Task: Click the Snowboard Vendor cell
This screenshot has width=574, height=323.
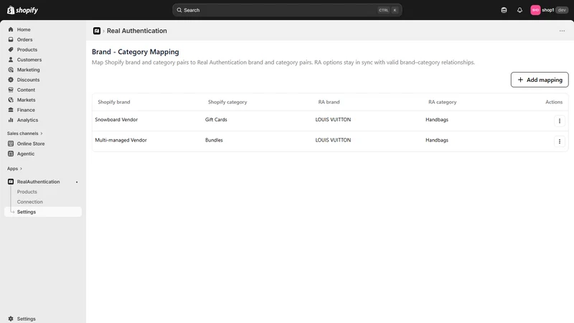Action: pos(116,119)
